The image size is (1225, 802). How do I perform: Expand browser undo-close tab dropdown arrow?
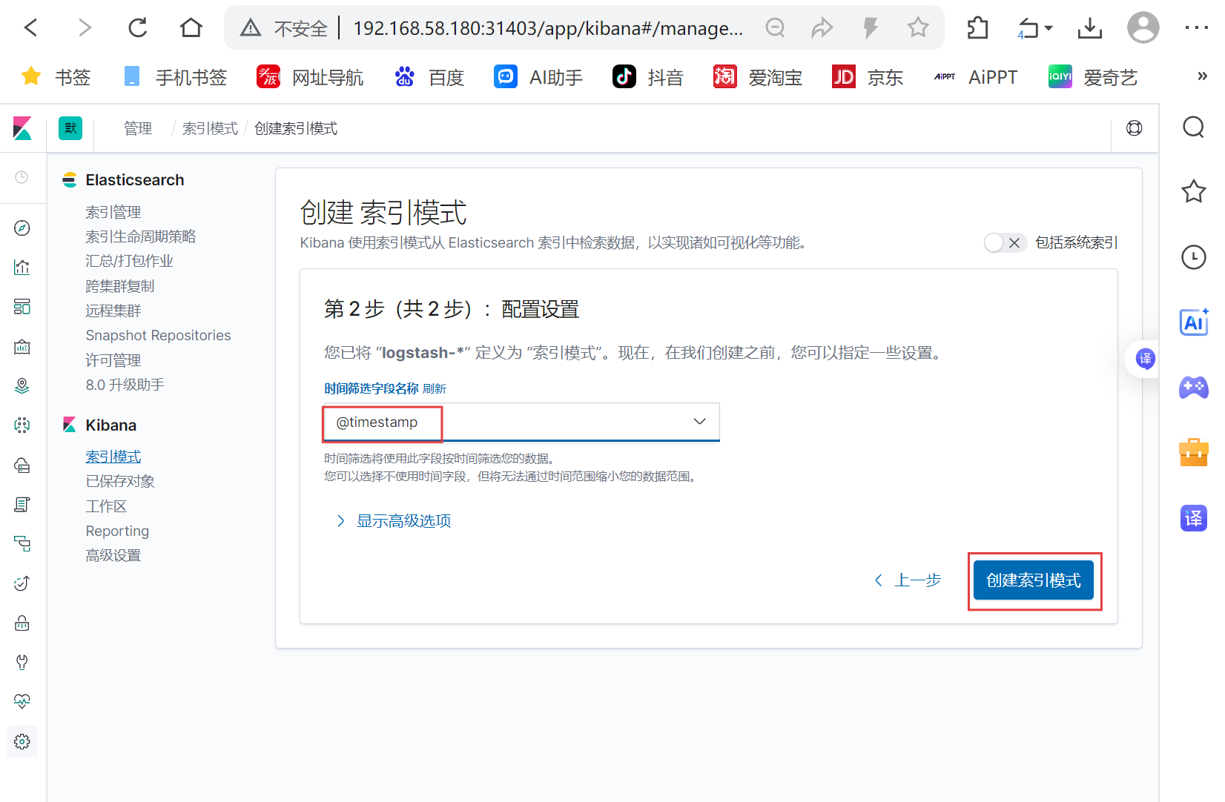click(1049, 28)
